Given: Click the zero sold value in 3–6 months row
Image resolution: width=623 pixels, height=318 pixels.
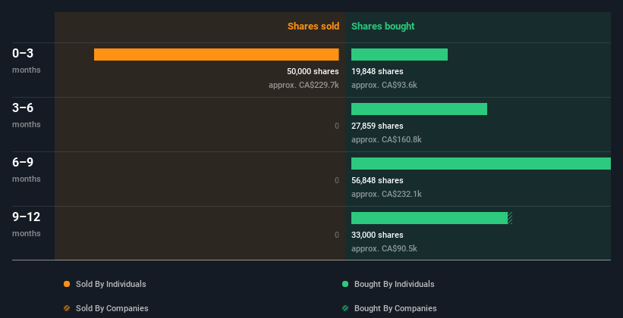Looking at the screenshot, I should (337, 126).
